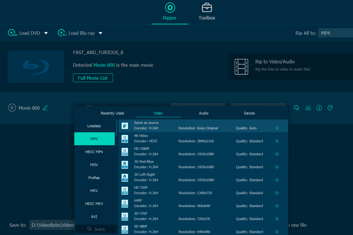The height and width of the screenshot is (235, 353).
Task: Choose AVI format category
Action: [x=94, y=217]
